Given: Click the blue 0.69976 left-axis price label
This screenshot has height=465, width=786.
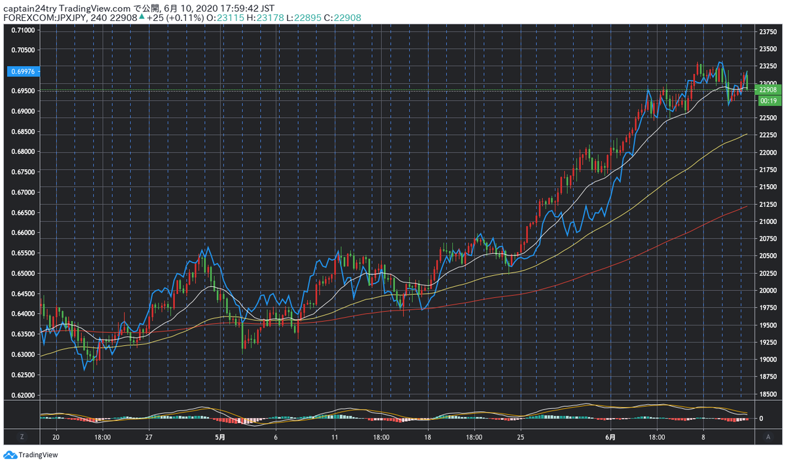Looking at the screenshot, I should 23,71.
